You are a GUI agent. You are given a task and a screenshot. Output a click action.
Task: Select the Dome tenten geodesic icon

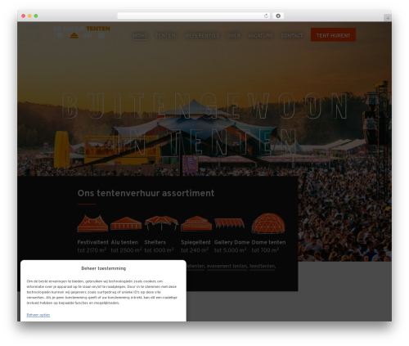[x=268, y=223]
